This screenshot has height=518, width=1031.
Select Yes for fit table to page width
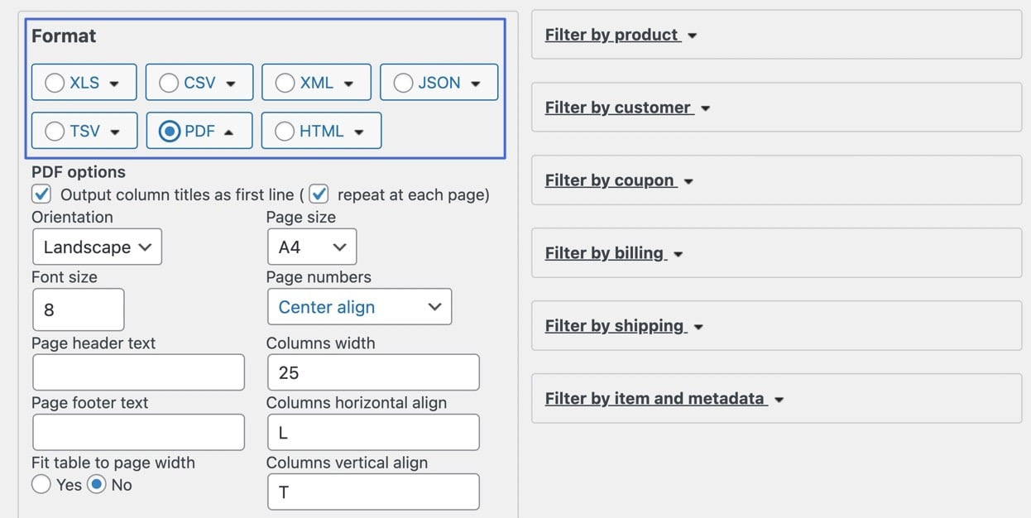click(x=41, y=485)
